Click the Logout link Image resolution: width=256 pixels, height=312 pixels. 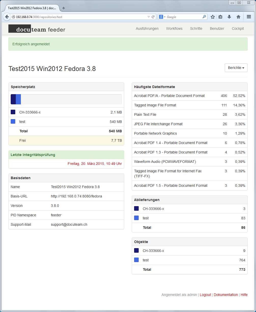click(x=205, y=295)
